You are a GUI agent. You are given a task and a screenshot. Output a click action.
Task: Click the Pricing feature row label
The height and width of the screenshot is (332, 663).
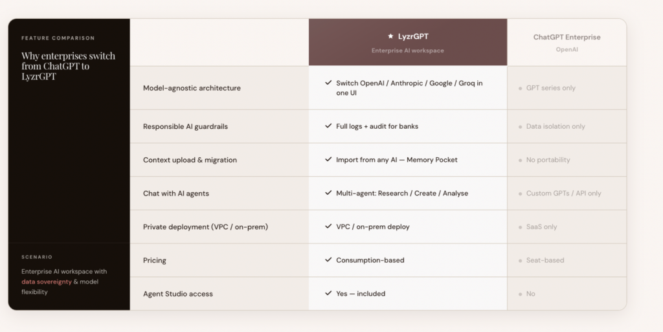[x=155, y=260]
